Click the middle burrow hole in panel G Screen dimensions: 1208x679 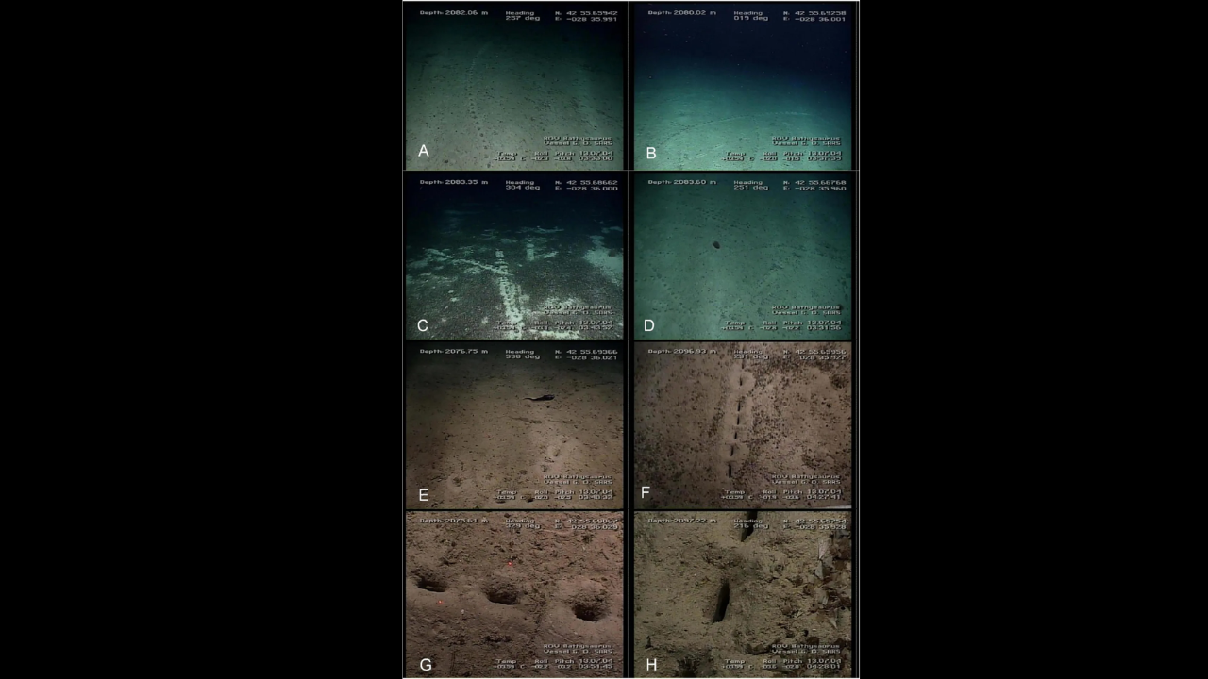503,595
